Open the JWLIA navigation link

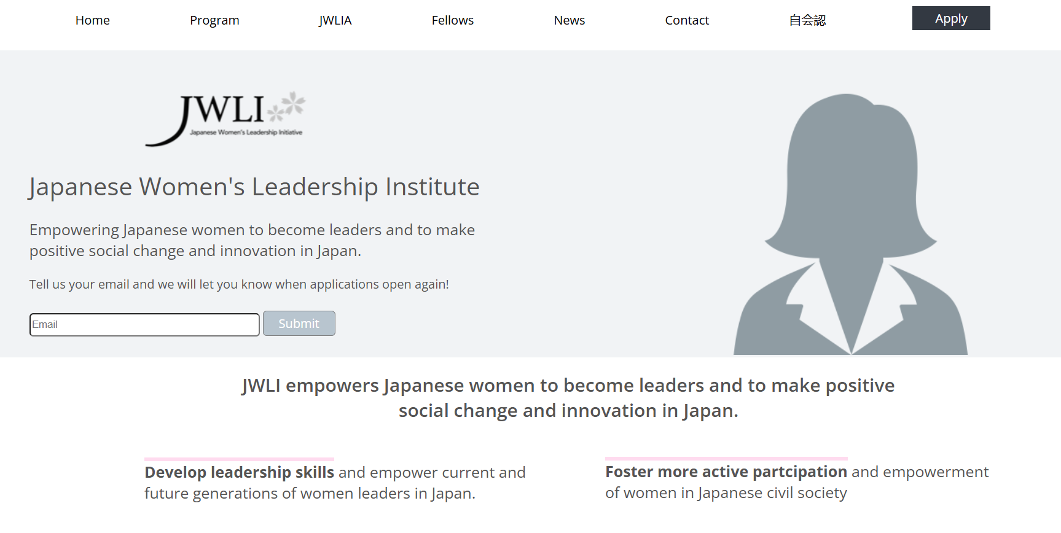click(x=335, y=20)
